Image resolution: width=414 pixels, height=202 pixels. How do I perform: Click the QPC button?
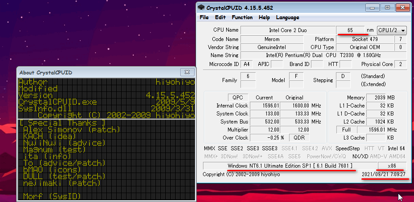238,98
